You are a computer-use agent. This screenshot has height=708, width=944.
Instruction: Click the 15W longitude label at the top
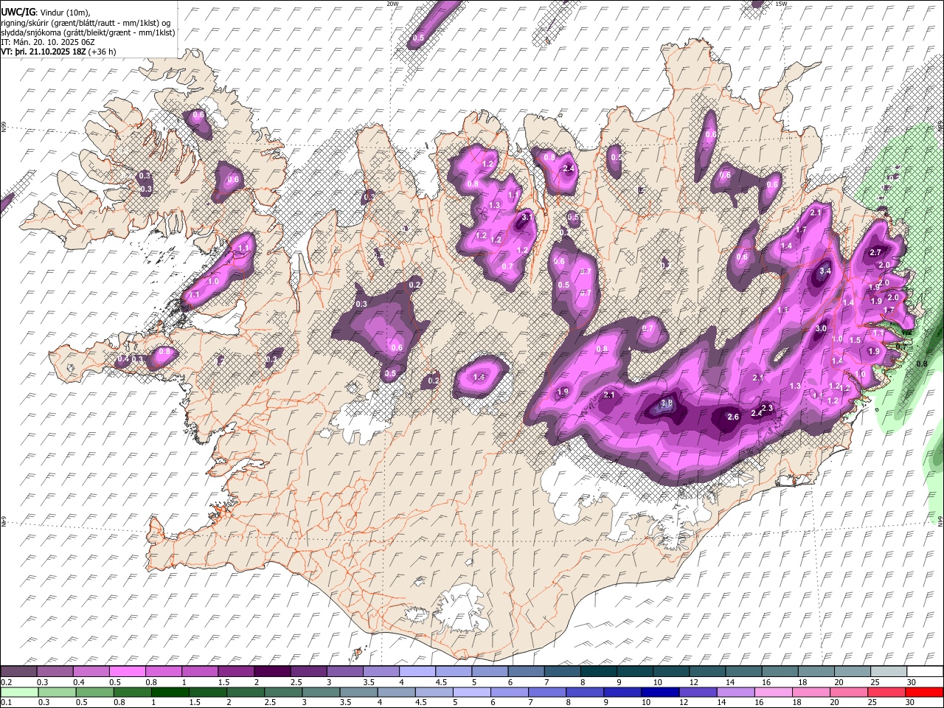[780, 4]
